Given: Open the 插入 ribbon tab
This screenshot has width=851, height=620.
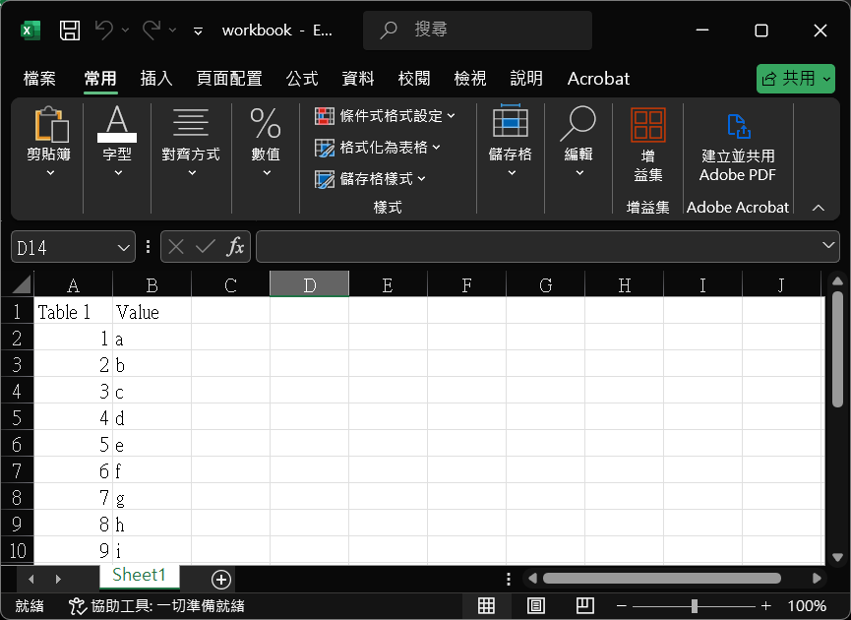Looking at the screenshot, I should (156, 79).
